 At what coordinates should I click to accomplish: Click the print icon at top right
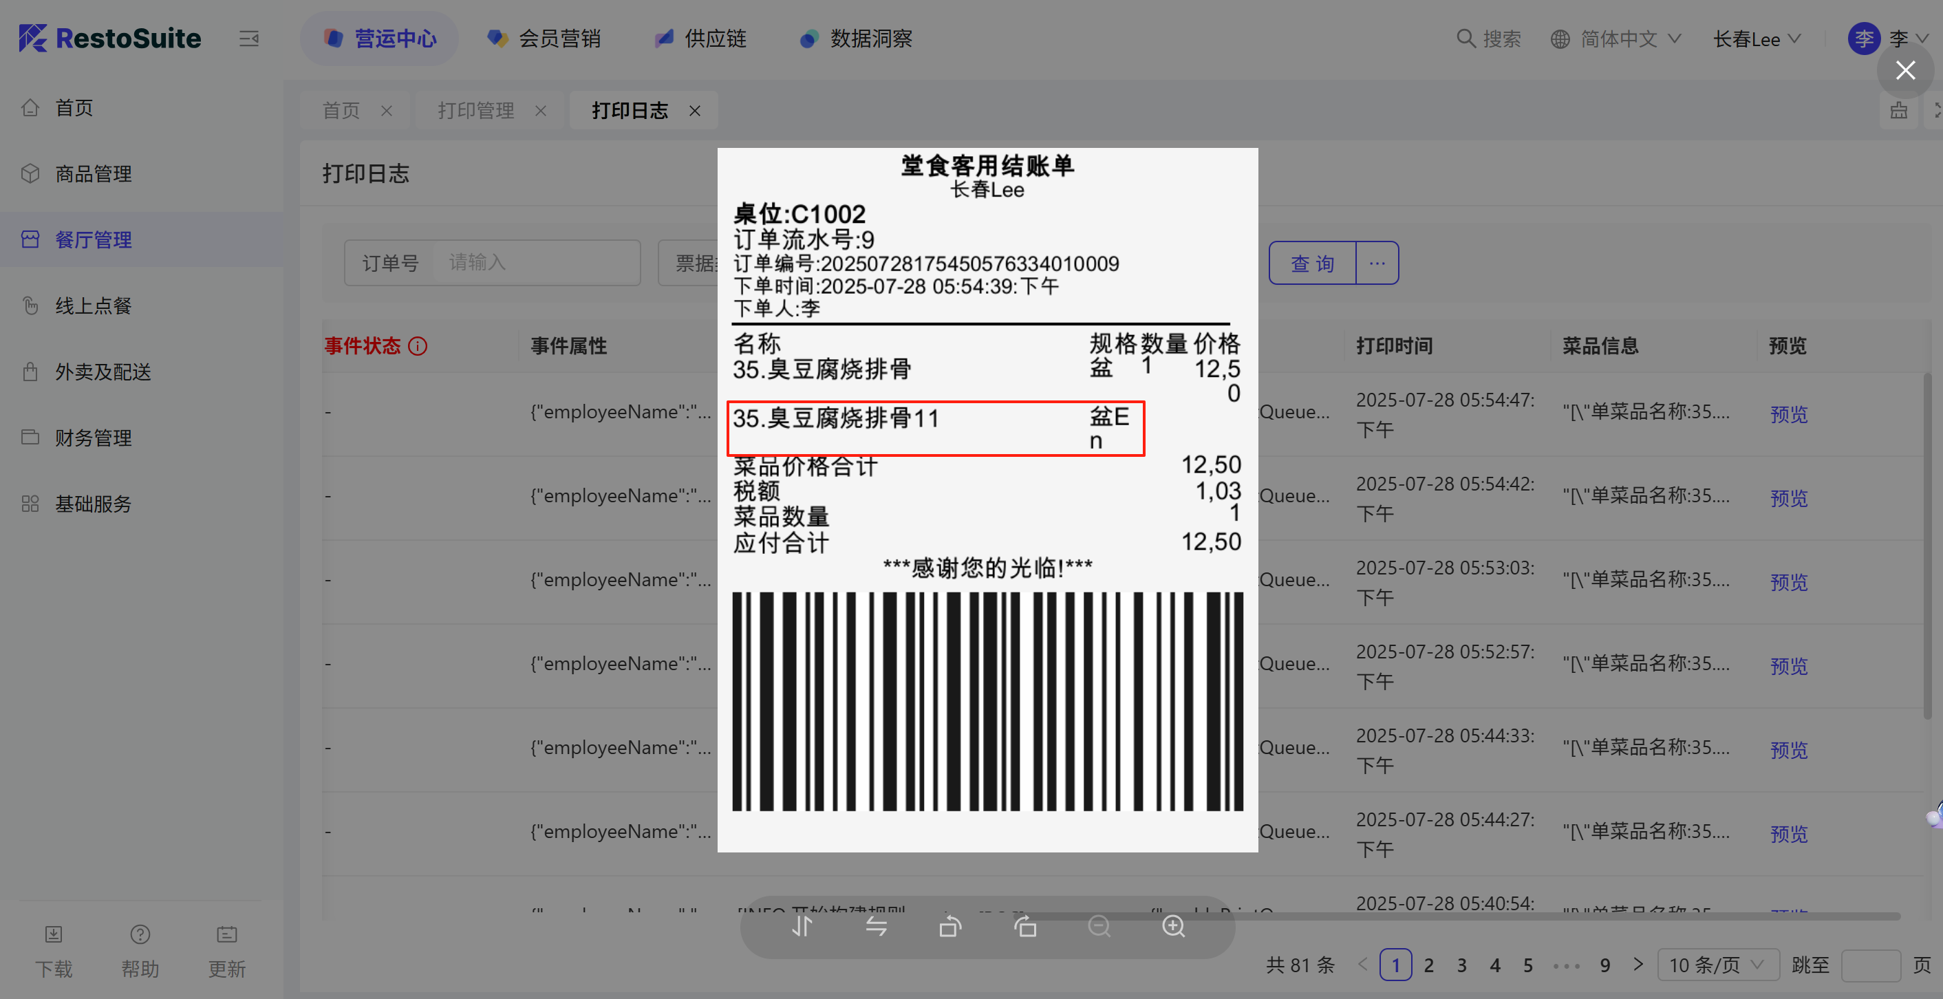point(1898,111)
